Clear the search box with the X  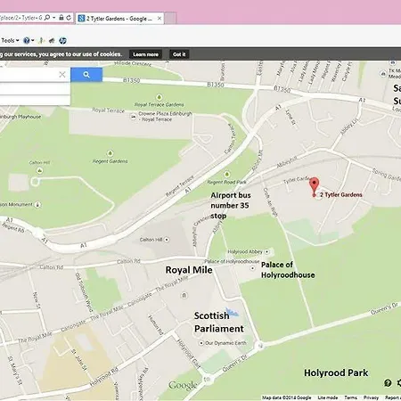pos(62,74)
